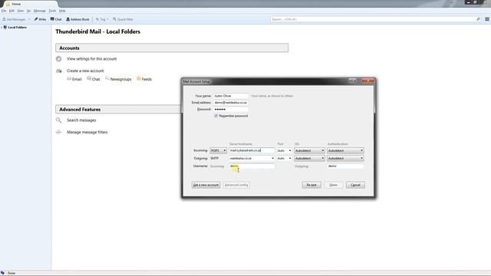Open the Tag dropdown in the toolbar
The height and width of the screenshot is (276, 491).
(x=102, y=19)
